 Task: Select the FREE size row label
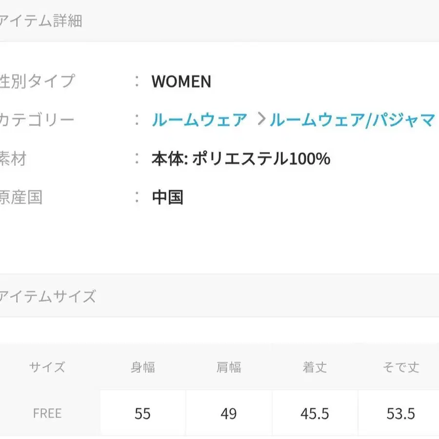(47, 413)
